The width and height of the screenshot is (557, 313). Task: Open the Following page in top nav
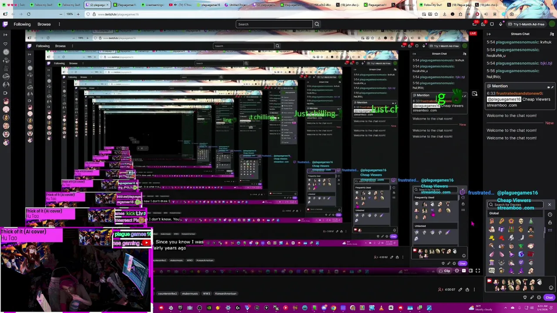coord(22,24)
